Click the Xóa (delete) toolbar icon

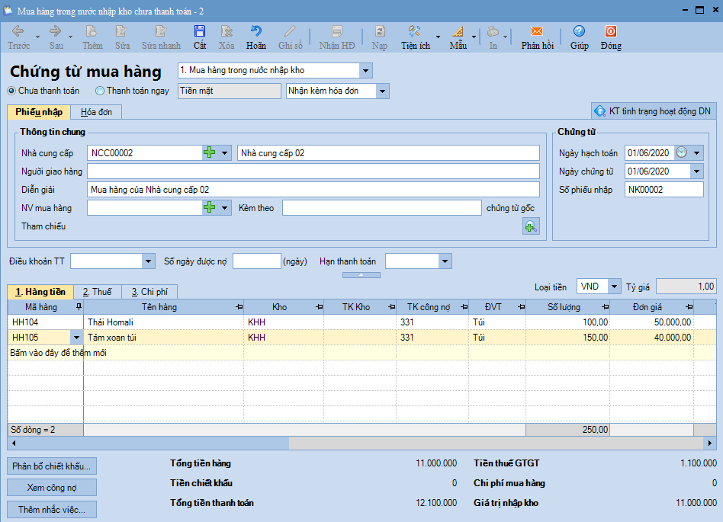227,31
